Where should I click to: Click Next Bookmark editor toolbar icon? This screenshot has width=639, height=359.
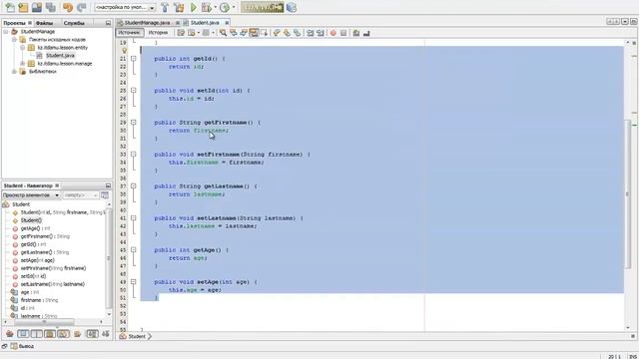click(x=287, y=33)
